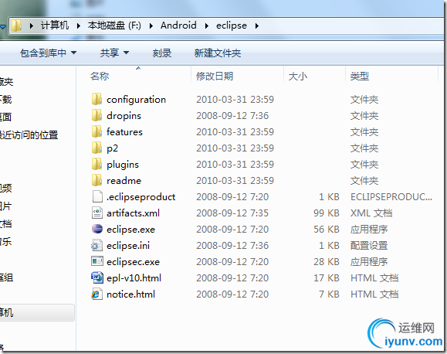Select the readme folder icon
Viewport: 447px width, 354px height.
pyautogui.click(x=97, y=181)
